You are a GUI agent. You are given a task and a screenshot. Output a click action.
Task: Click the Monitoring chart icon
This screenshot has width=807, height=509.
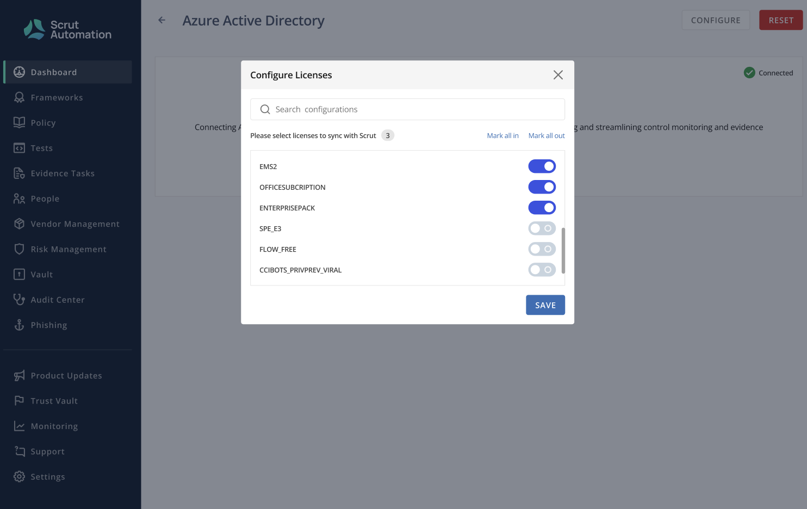click(19, 426)
